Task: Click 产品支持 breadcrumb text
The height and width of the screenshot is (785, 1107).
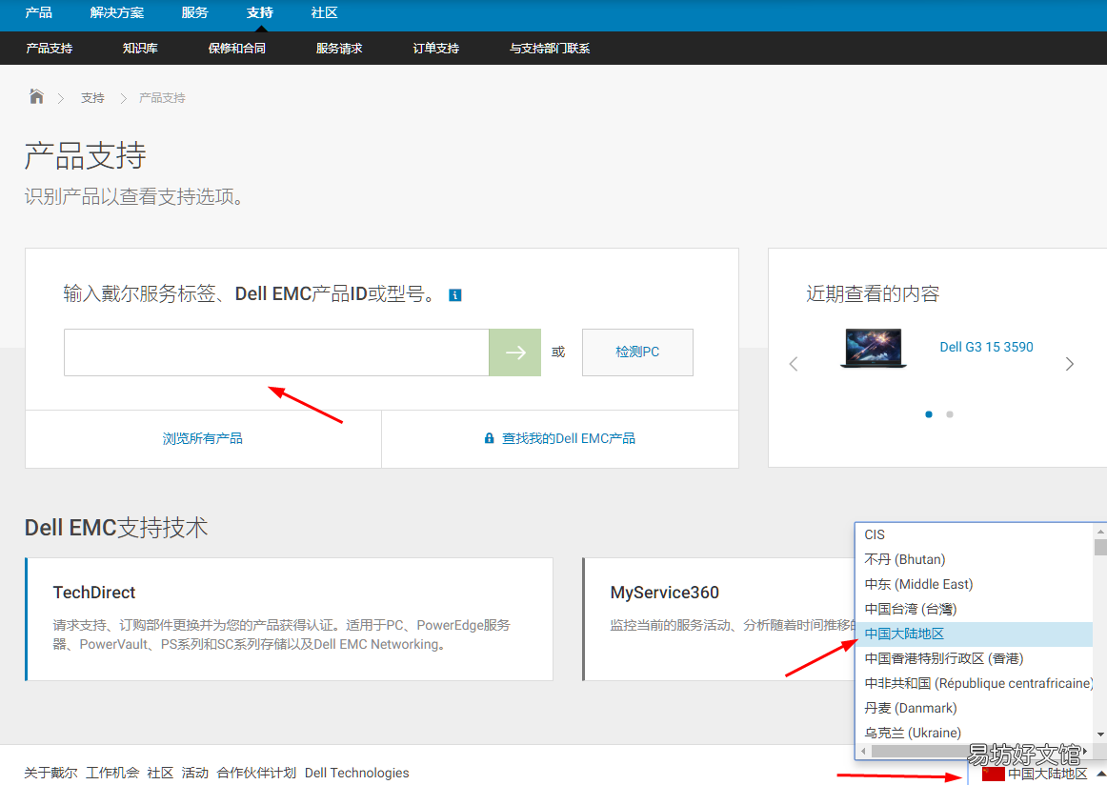Action: [x=162, y=98]
